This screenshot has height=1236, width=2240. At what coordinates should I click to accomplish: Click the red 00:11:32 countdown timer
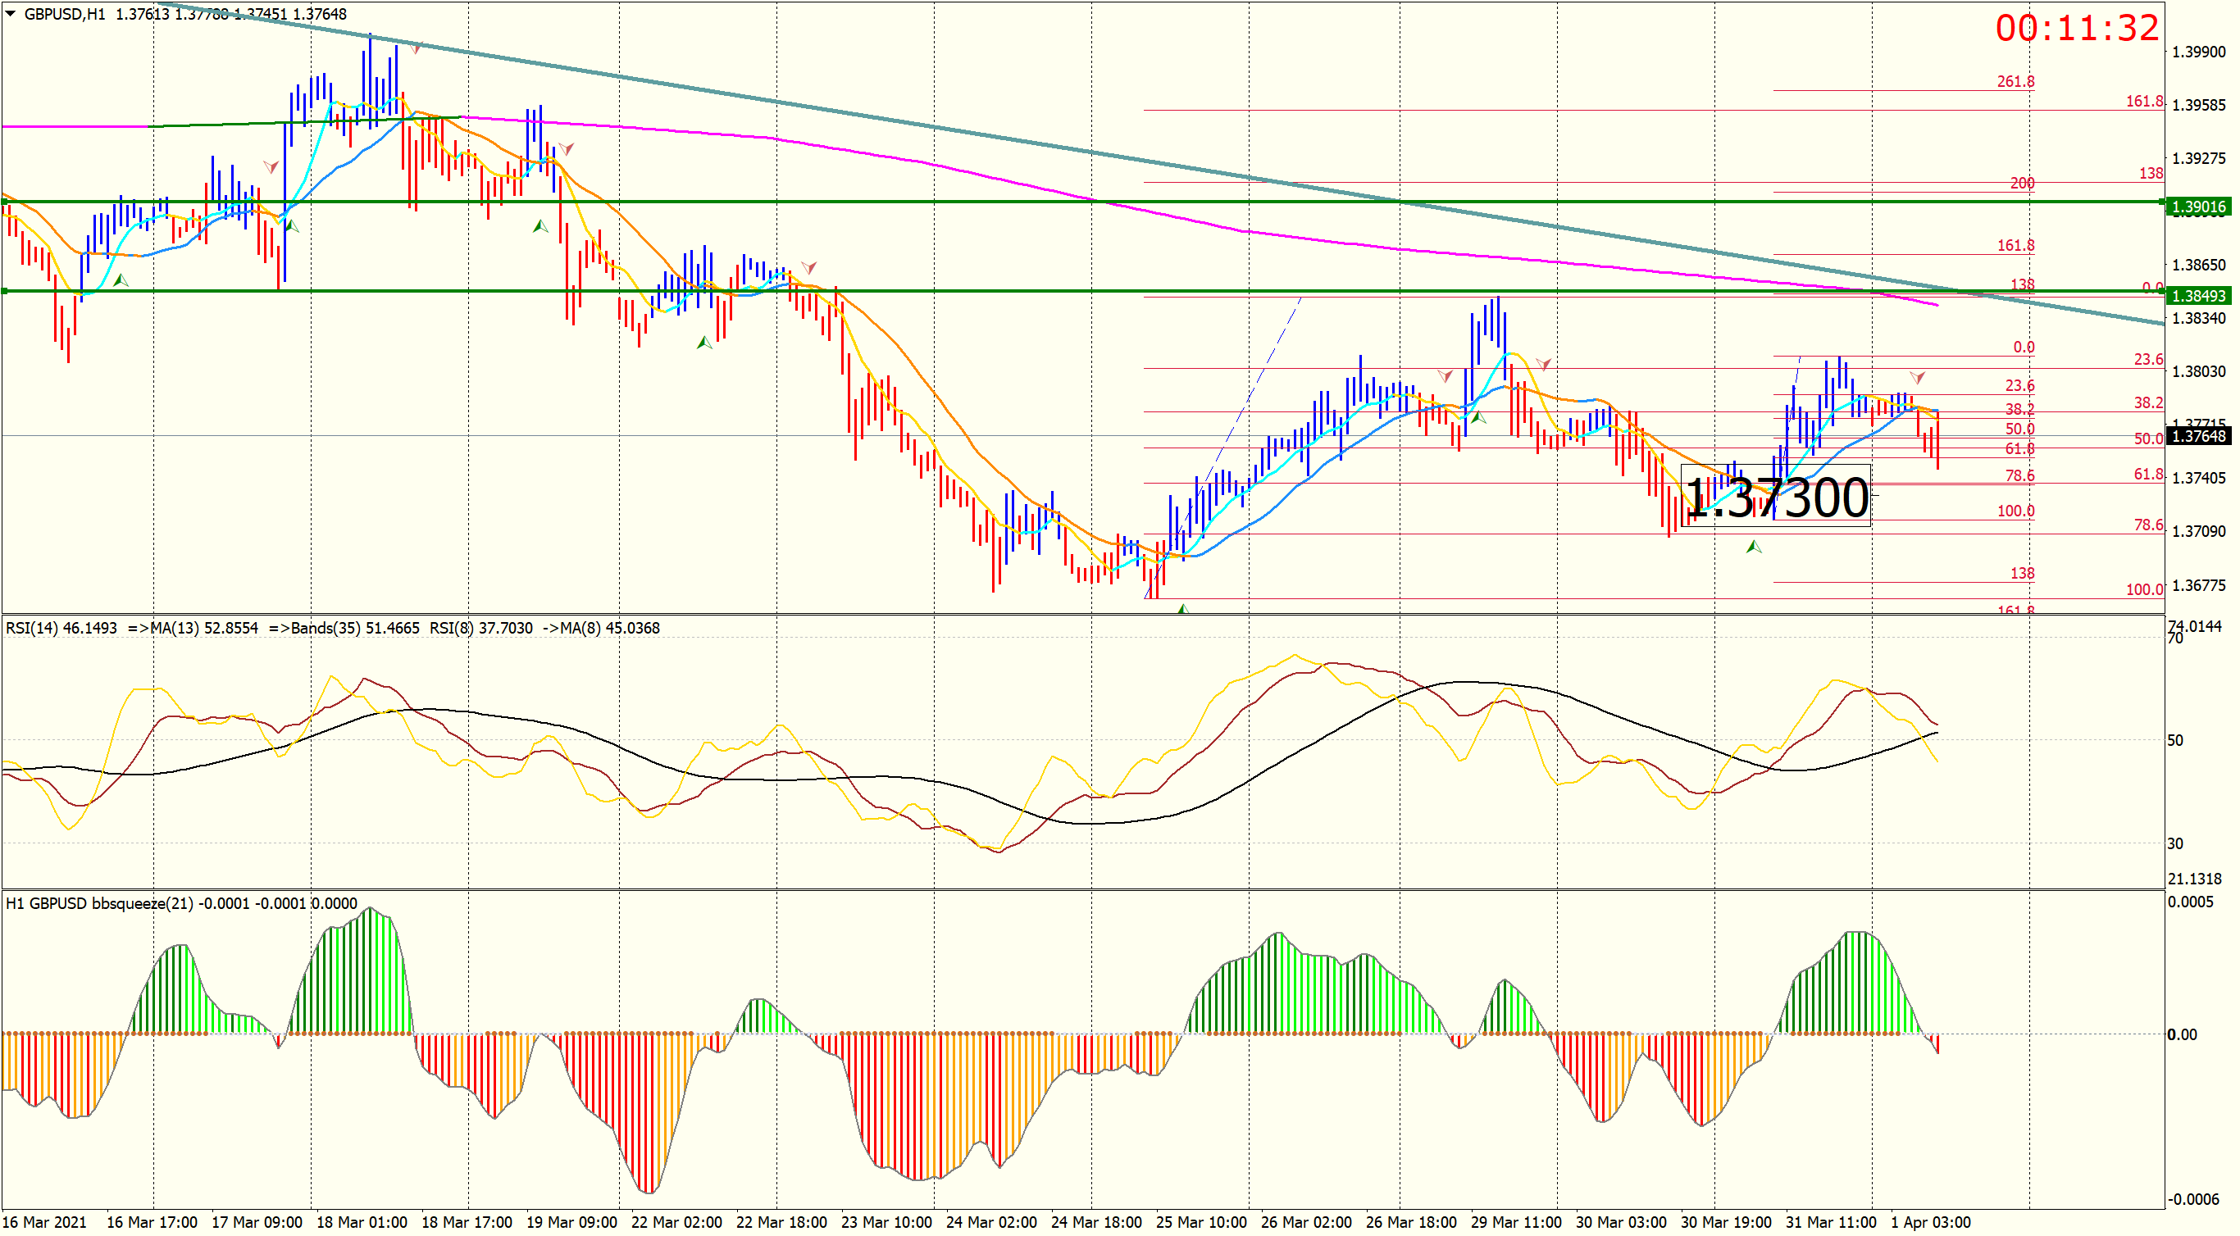tap(2076, 29)
